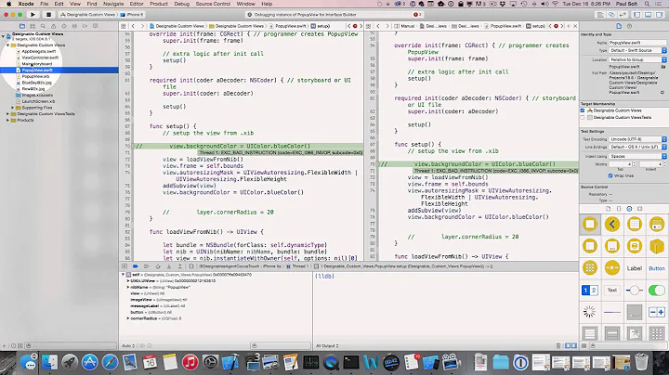Image resolution: width=669 pixels, height=375 pixels.
Task: Select the Activity Indicator spinner object
Action: (x=590, y=312)
